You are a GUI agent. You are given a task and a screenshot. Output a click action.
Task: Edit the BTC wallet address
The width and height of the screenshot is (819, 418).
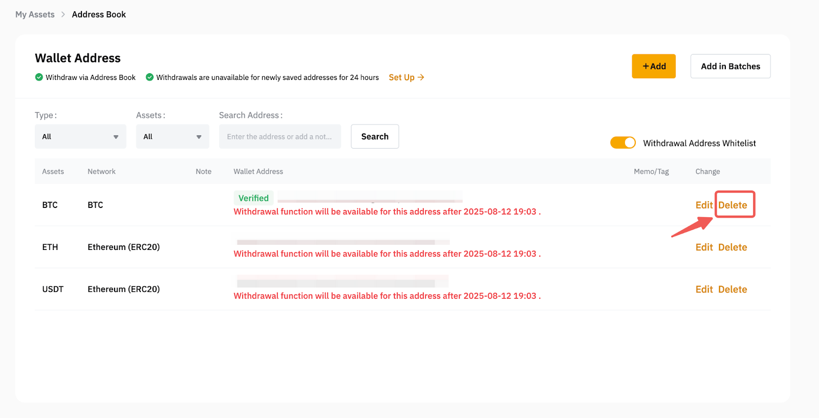tap(704, 205)
